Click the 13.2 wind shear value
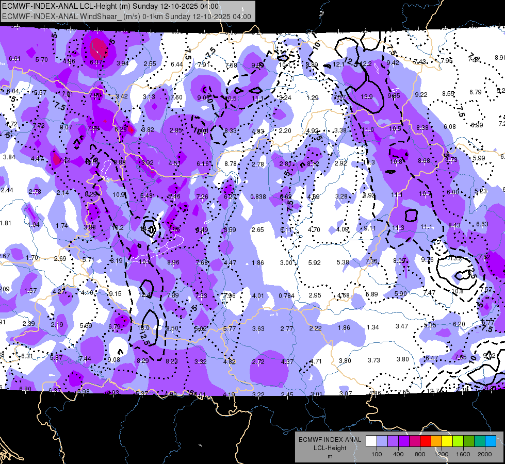The width and height of the screenshot is (505, 464). pyautogui.click(x=455, y=258)
